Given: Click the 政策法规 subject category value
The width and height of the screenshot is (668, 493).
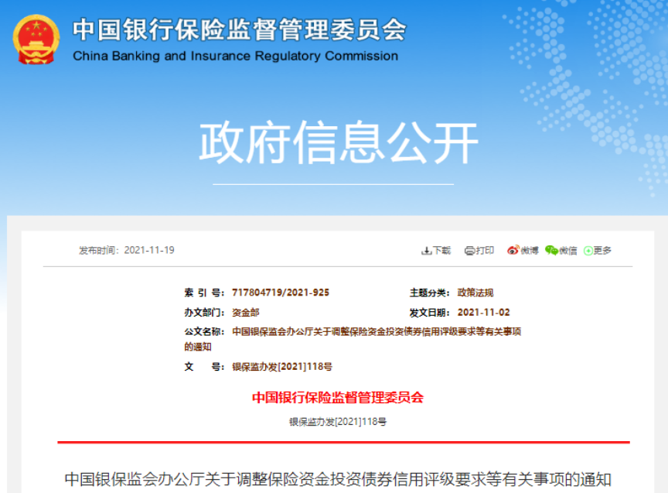Looking at the screenshot, I should tap(475, 293).
